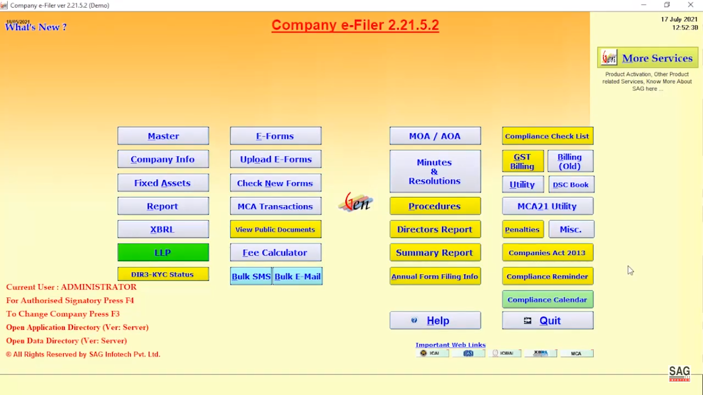Screen dimensions: 703x395
Task: Launch the Fee Calculator
Action: click(275, 253)
